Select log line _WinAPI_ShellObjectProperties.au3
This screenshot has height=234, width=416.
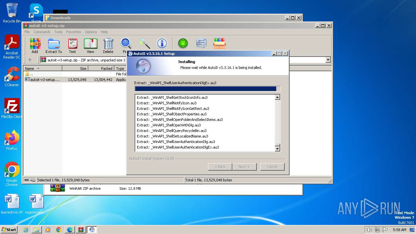[172, 114]
